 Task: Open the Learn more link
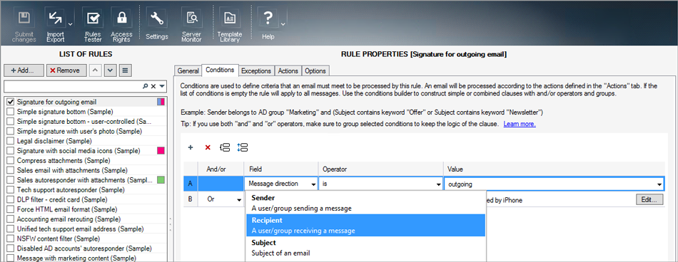tap(520, 125)
